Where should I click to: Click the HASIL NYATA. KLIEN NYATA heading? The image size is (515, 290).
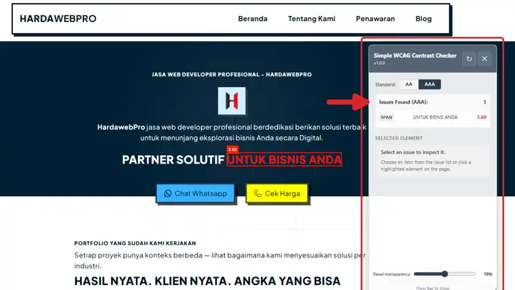coord(207,281)
